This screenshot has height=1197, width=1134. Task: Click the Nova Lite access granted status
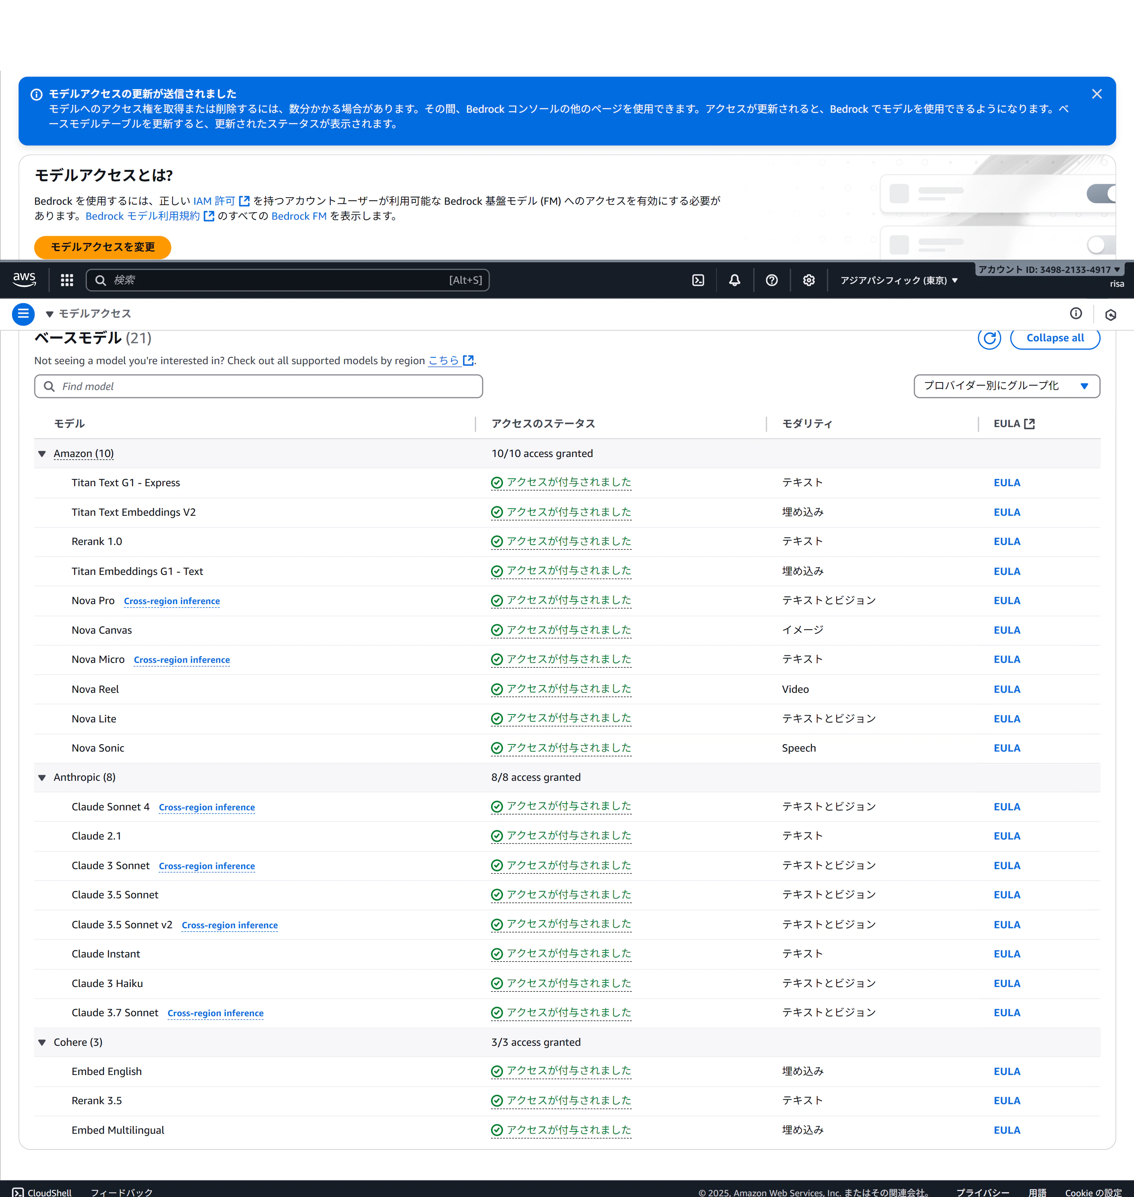click(569, 718)
